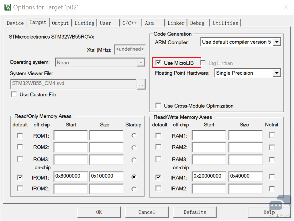Restore settings with the Defaults button
This screenshot has width=294, height=221.
point(195,212)
